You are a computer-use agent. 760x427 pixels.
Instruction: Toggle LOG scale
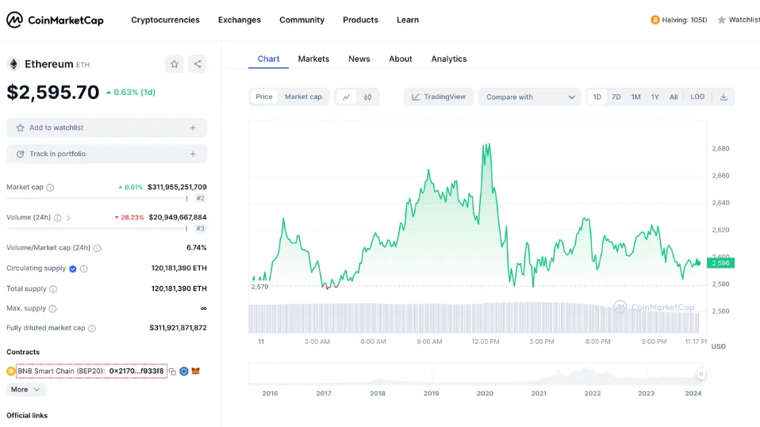[697, 97]
